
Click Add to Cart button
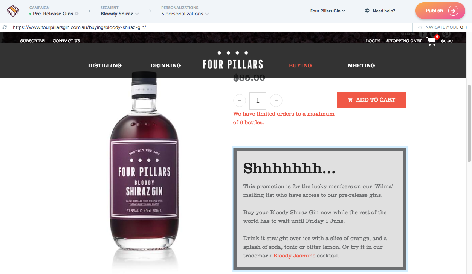coord(371,100)
